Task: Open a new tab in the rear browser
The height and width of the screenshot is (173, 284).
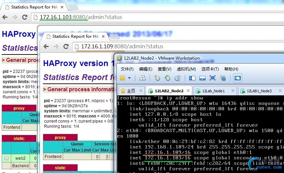Action: coord(73,7)
